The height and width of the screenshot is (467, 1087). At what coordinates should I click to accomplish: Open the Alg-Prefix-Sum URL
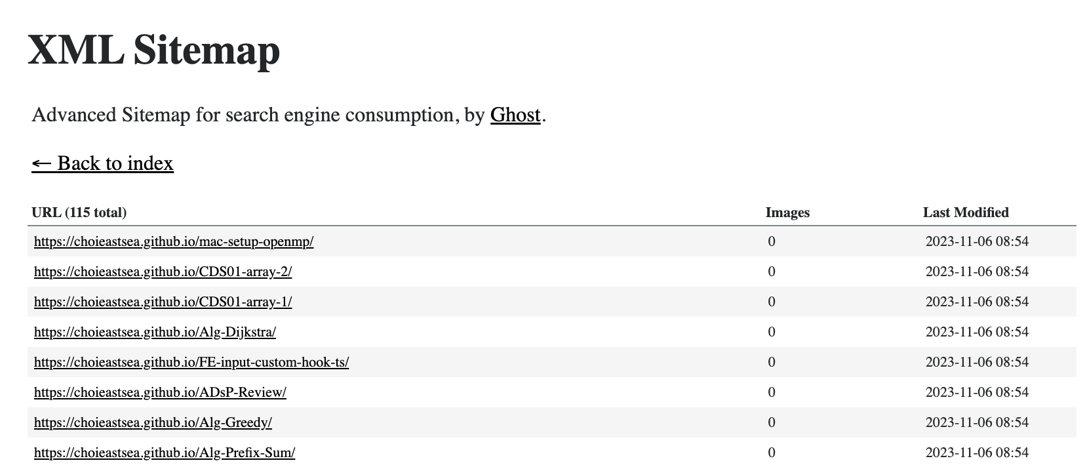[165, 453]
